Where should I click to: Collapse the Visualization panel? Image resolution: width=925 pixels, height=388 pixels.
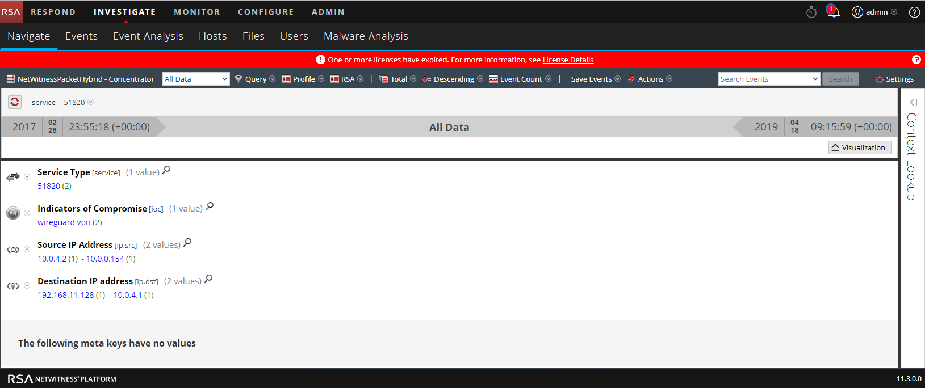(x=860, y=147)
